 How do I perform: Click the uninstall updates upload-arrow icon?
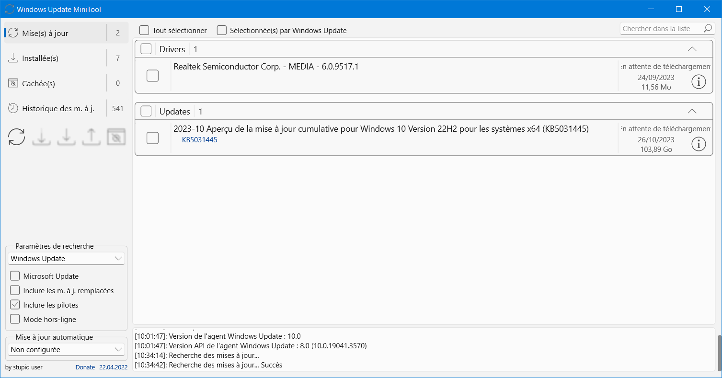(x=91, y=137)
